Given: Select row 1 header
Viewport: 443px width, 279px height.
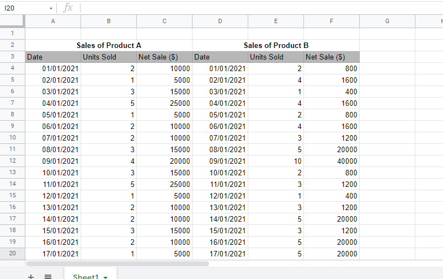Looking at the screenshot, I should (x=13, y=33).
